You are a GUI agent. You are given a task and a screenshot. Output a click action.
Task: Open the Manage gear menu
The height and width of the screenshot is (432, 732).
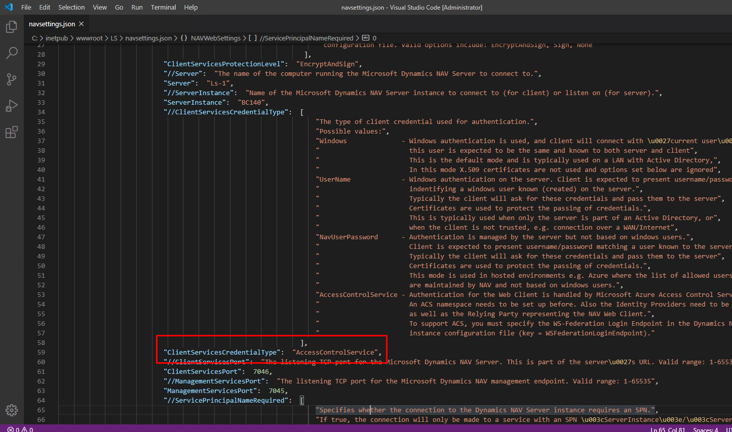click(11, 410)
